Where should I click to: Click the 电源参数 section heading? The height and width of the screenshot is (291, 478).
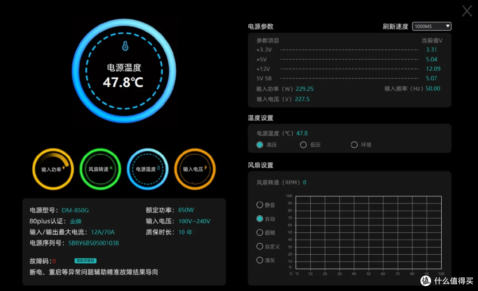[x=261, y=27]
